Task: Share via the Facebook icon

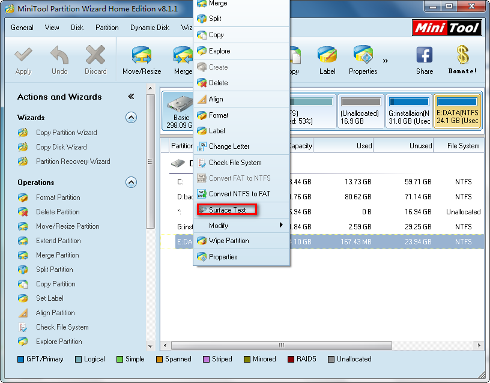Action: [x=424, y=55]
